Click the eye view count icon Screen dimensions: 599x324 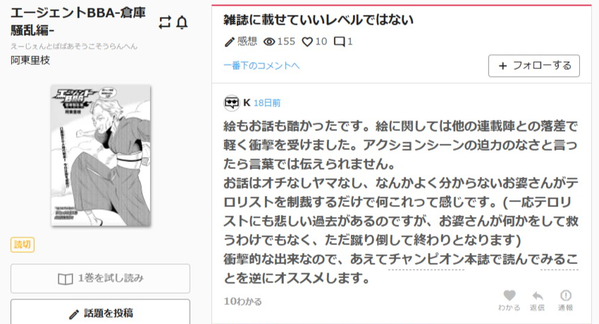269,42
